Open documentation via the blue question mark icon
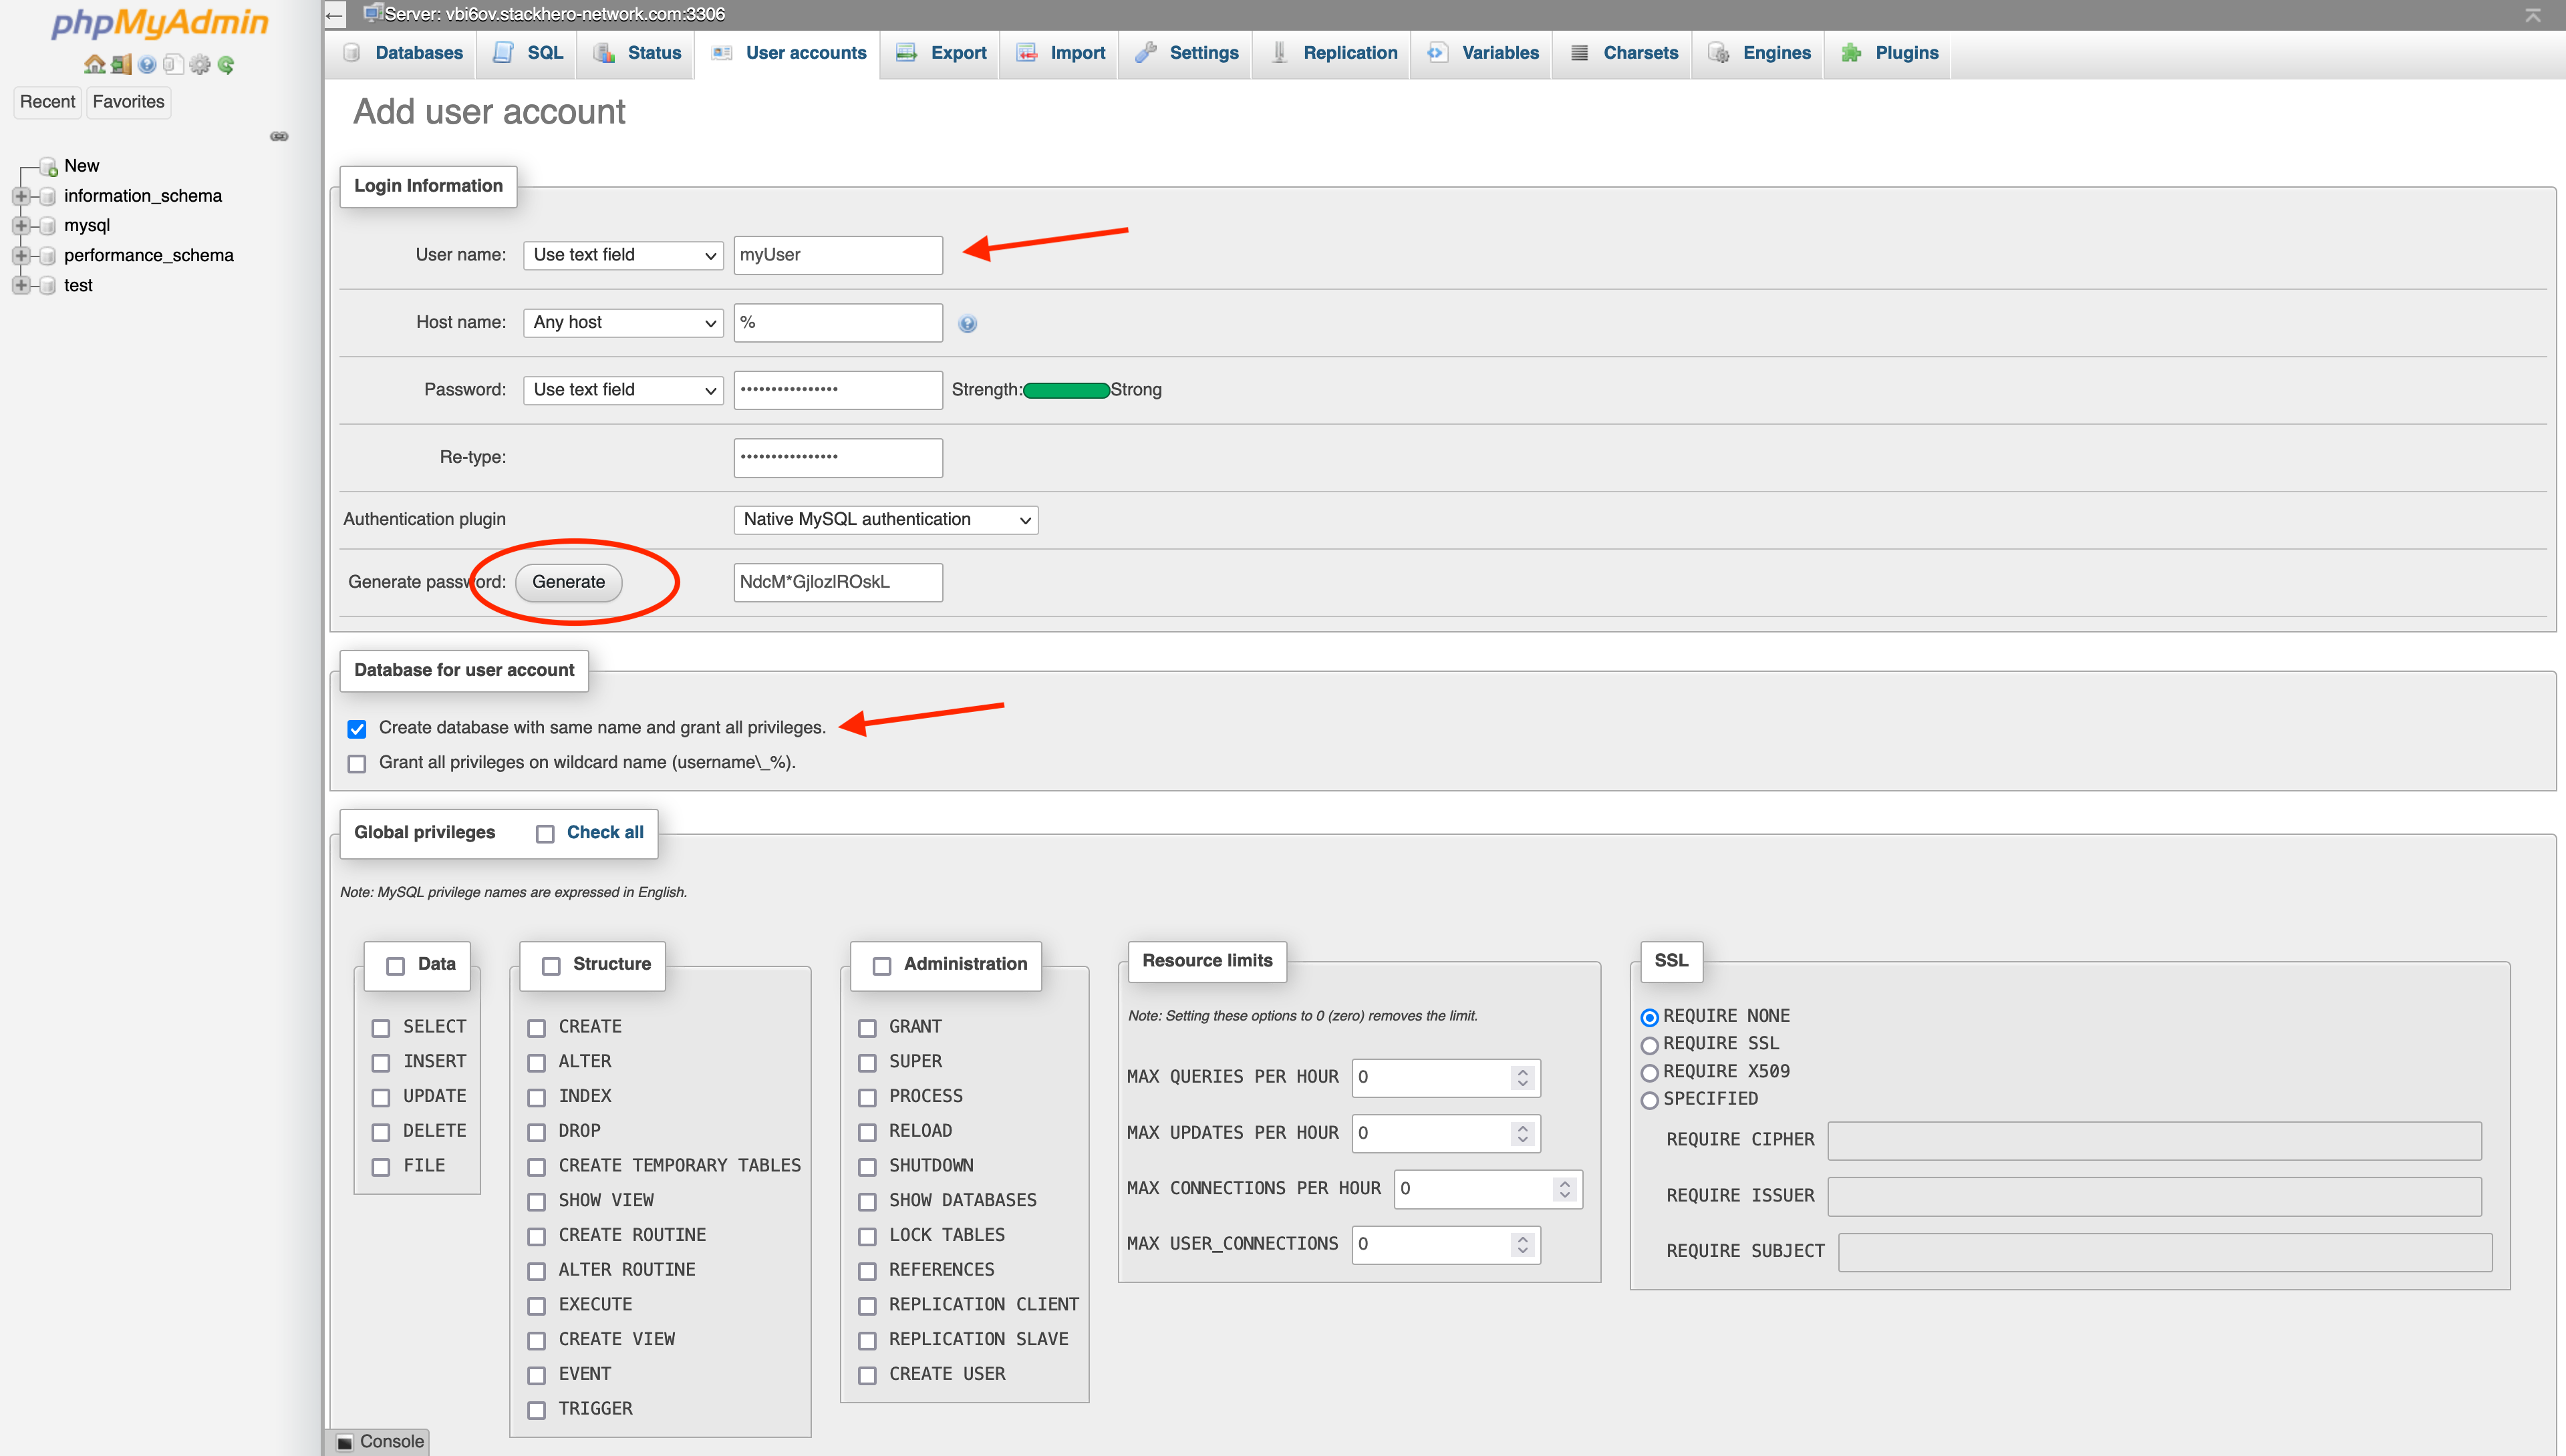Viewport: 2566px width, 1456px height. (x=147, y=65)
